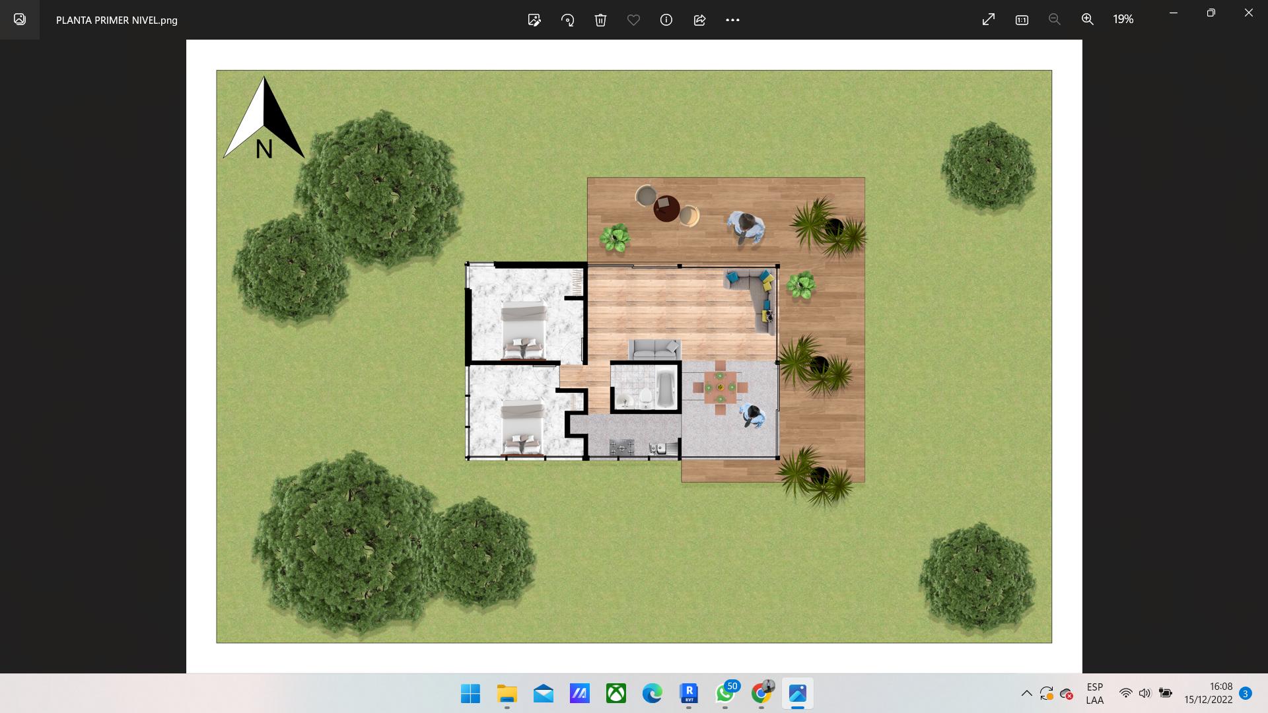
Task: Open Revit from the taskbar
Action: tap(689, 693)
